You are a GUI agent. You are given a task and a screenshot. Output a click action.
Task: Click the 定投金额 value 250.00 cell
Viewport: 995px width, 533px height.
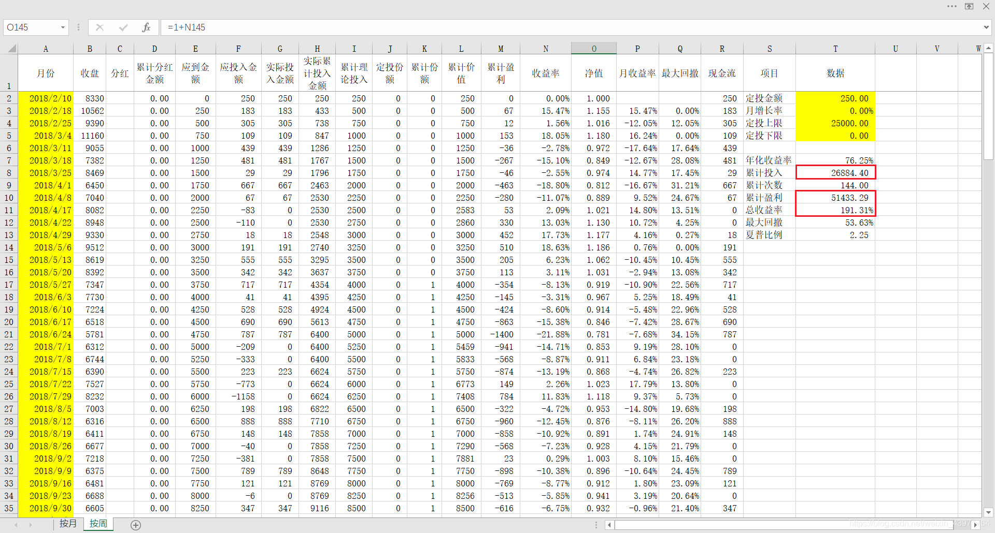[835, 98]
